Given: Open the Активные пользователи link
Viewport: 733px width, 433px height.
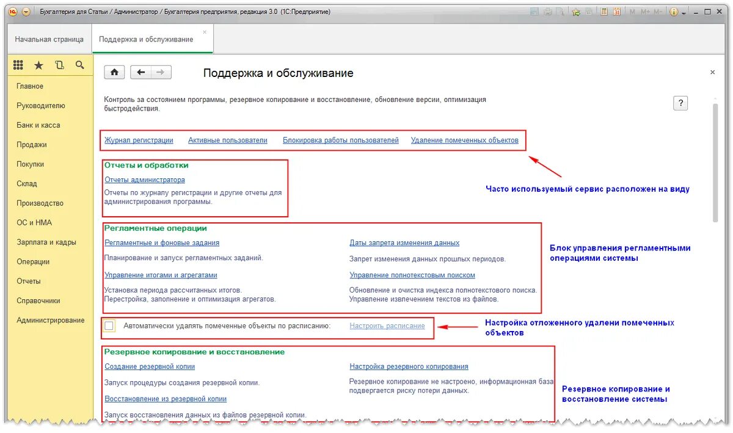Looking at the screenshot, I should pos(228,140).
